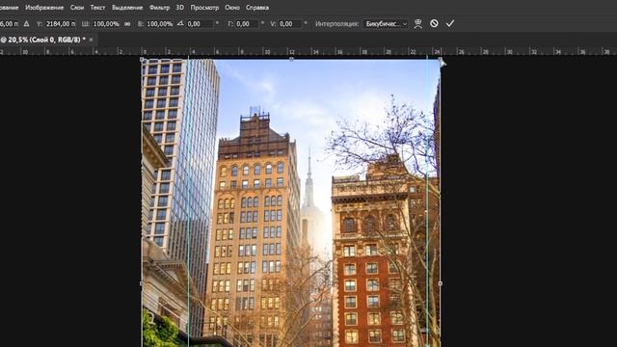Viewport: 617px width, 347px height.
Task: Click the rotation angle icon
Action: tap(180, 23)
